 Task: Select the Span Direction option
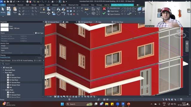(x=114, y=14)
